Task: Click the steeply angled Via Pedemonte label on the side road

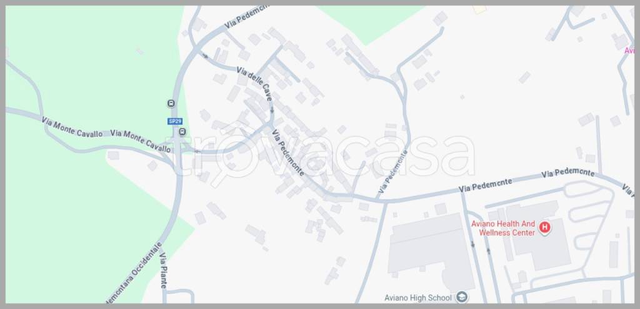Action: (392, 171)
